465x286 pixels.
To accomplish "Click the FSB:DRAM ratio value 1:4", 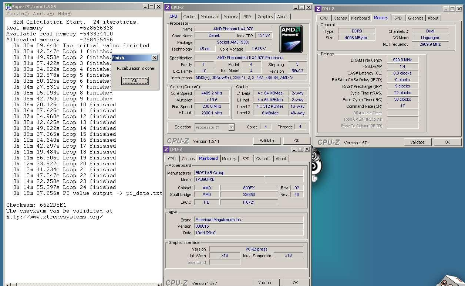I will tap(402, 67).
